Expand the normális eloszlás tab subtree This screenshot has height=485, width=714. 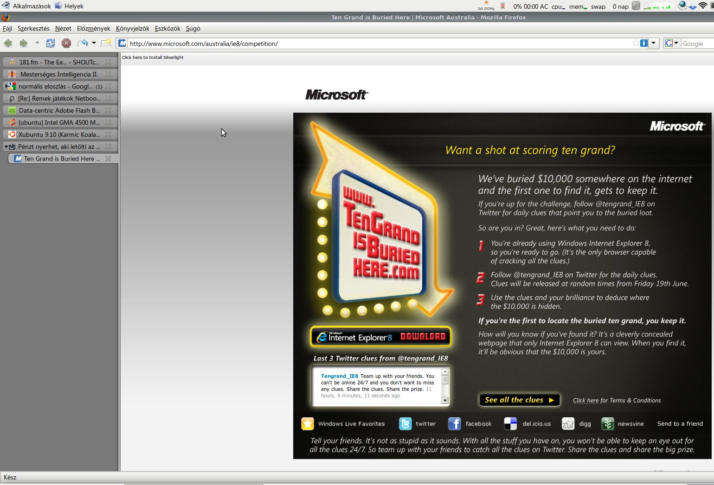(6, 86)
